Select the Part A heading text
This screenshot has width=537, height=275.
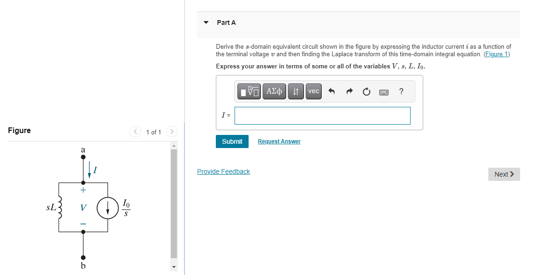coord(226,22)
